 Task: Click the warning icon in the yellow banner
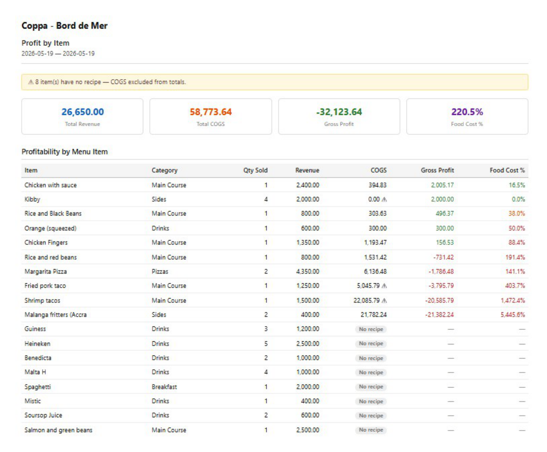(31, 82)
